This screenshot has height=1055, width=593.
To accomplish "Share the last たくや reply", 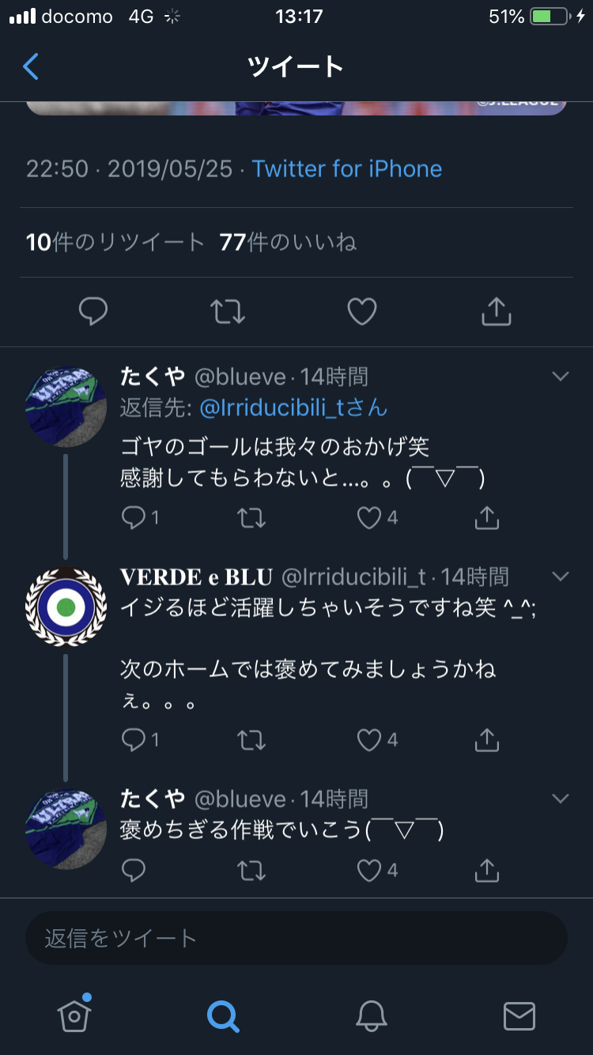I will coord(487,871).
